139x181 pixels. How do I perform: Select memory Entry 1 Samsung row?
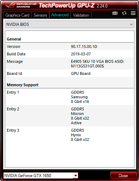click(69, 97)
